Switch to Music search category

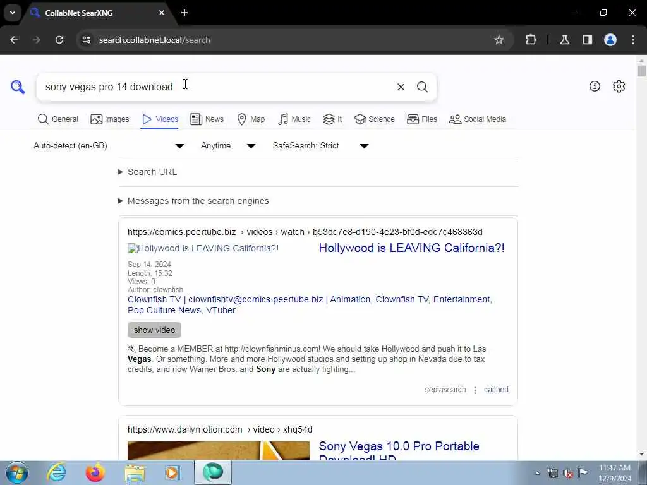pyautogui.click(x=294, y=119)
